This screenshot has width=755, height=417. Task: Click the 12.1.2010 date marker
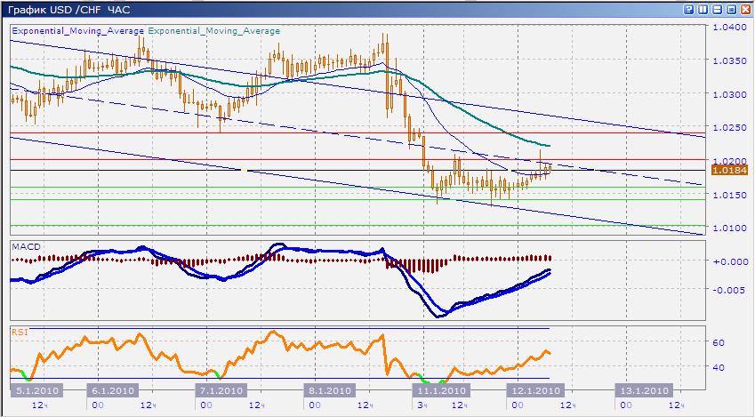pos(535,390)
